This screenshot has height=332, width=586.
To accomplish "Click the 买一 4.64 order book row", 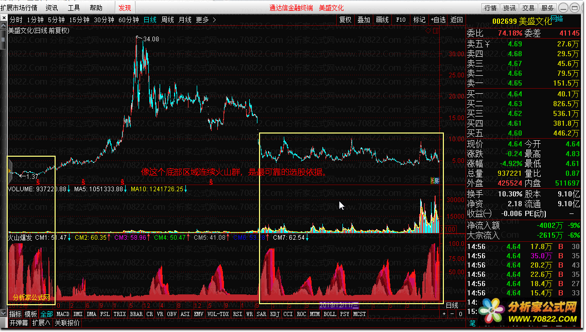I will (x=523, y=94).
